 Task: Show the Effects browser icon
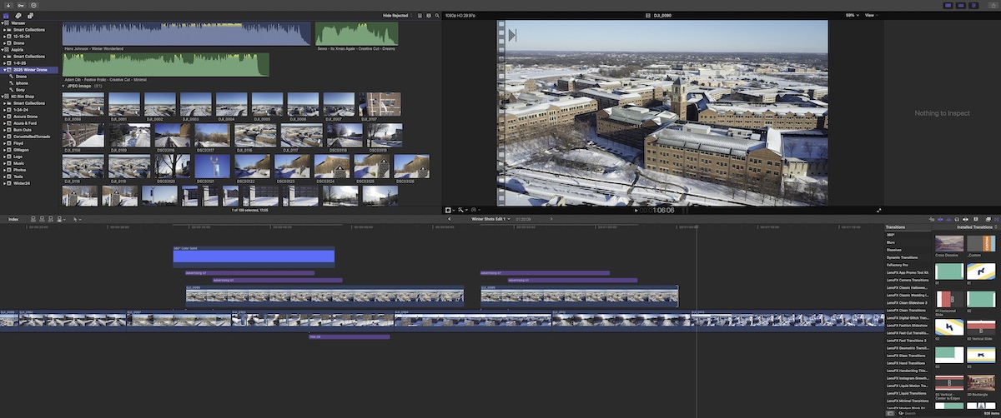(x=988, y=219)
